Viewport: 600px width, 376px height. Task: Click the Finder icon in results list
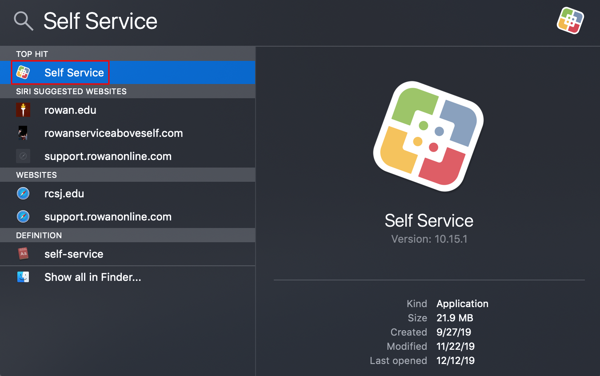tap(23, 277)
